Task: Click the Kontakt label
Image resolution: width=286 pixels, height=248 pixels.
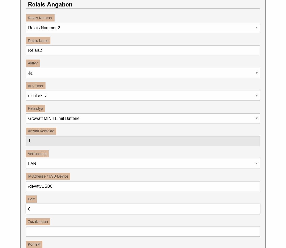Action: 34,244
